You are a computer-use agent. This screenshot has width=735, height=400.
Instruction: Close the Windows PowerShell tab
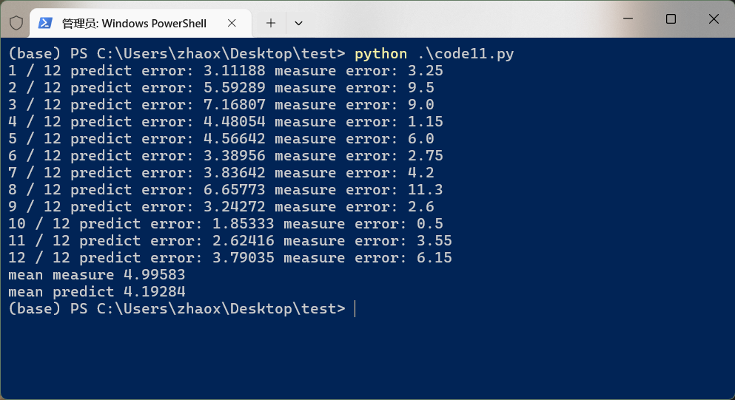pyautogui.click(x=232, y=23)
